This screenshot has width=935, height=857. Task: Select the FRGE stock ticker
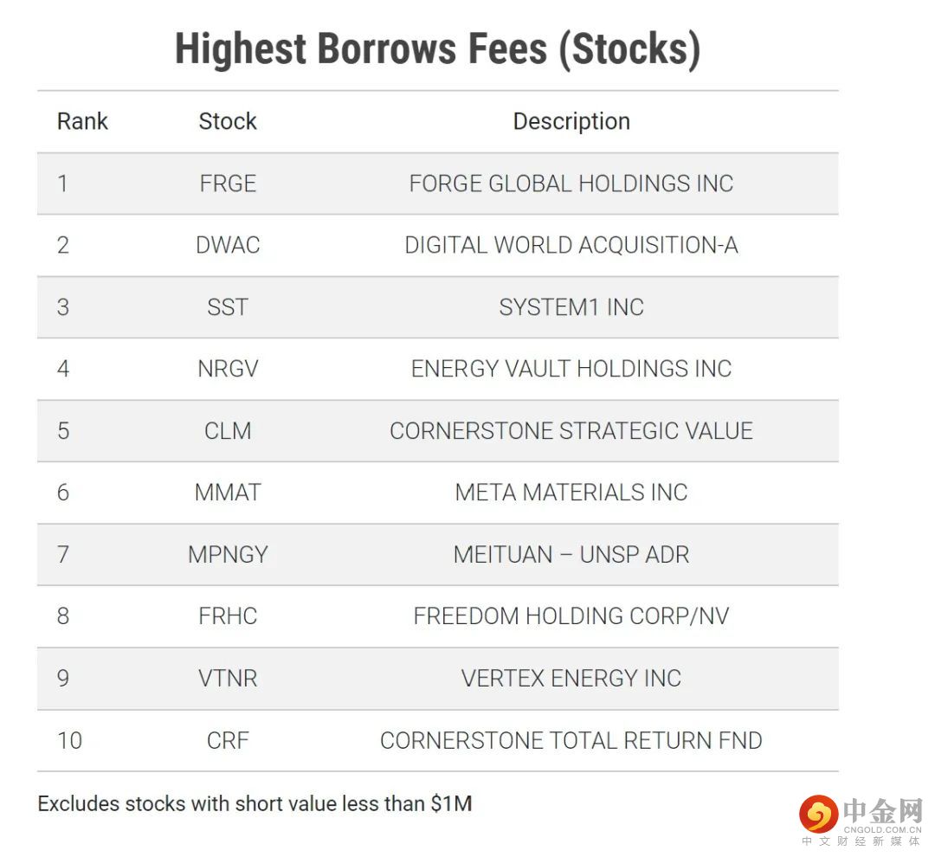point(228,184)
